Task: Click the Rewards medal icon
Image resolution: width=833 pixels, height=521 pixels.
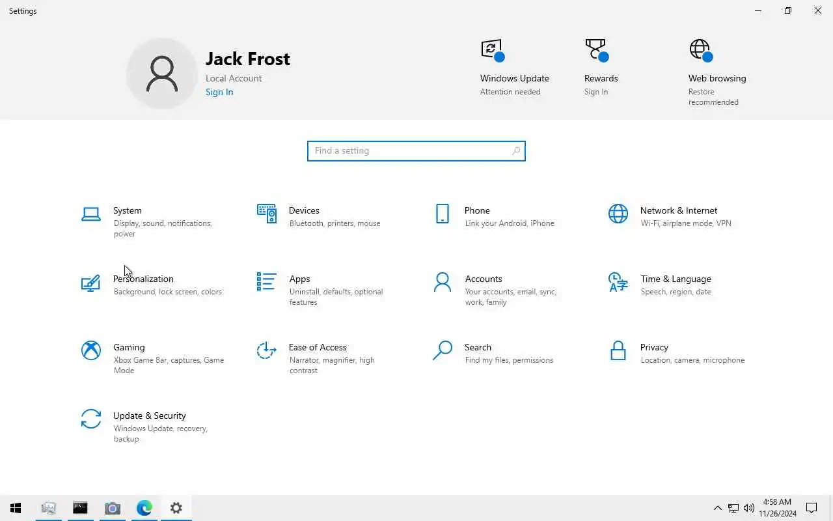Action: click(x=597, y=50)
